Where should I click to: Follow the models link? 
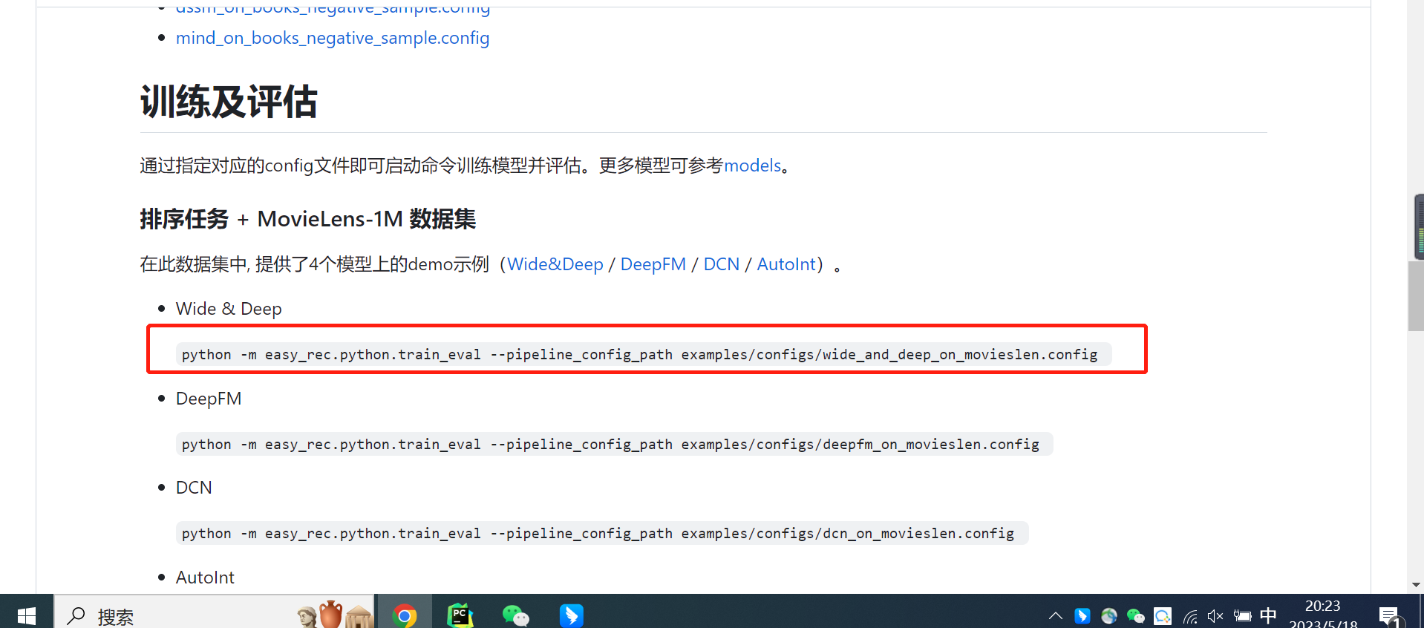pos(752,166)
